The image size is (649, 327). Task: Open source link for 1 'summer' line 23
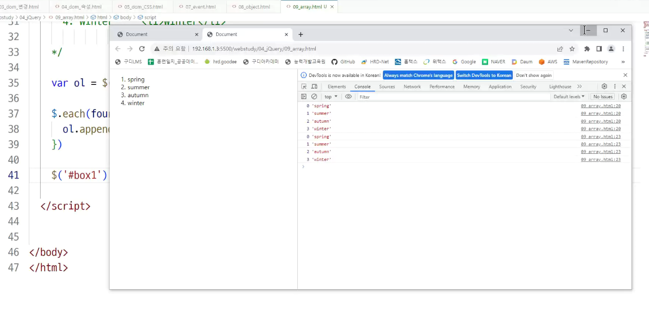coord(600,144)
